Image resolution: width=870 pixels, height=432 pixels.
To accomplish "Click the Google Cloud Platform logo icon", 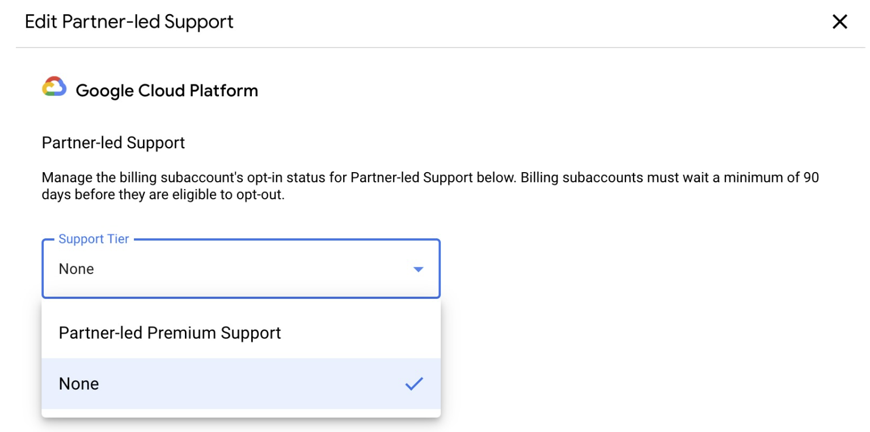I will 53,88.
